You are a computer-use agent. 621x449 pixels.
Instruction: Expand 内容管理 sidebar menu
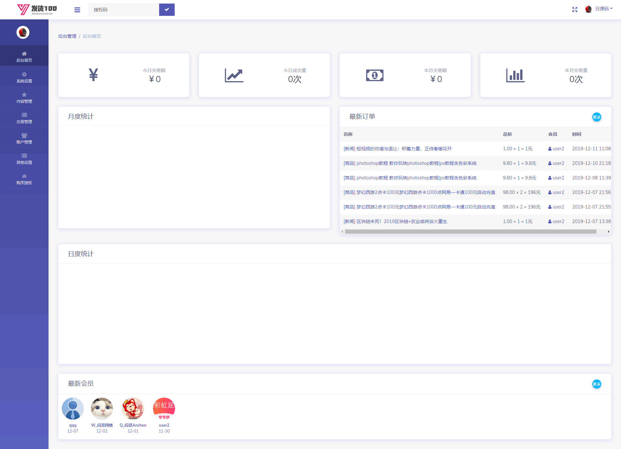[x=24, y=98]
